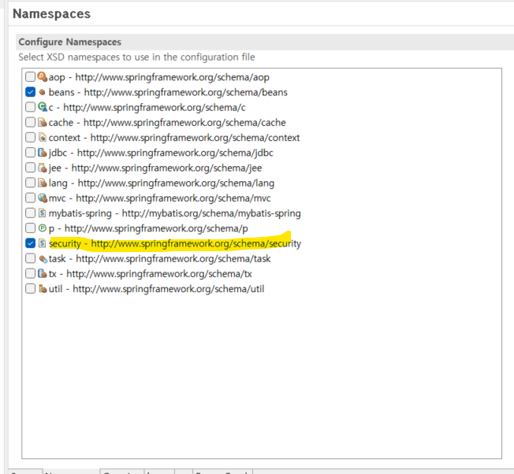Click the util namespace icon
The width and height of the screenshot is (514, 474).
(43, 289)
